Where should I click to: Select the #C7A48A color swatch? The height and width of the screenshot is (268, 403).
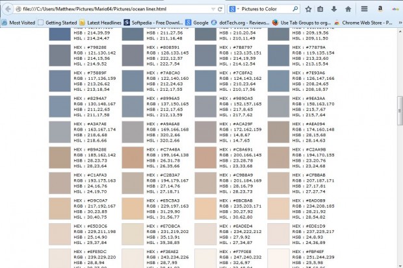pos(133,158)
